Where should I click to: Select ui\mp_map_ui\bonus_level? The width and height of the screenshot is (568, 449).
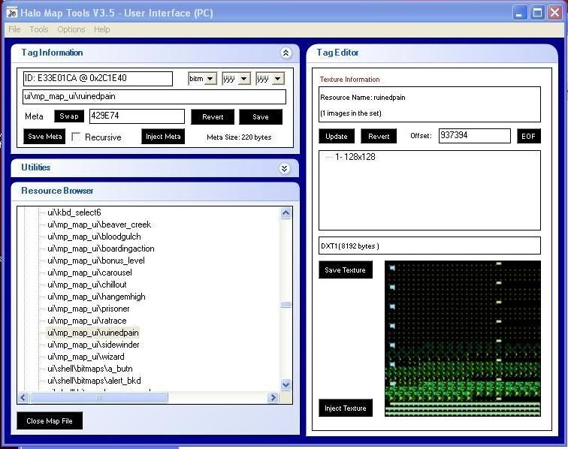pyautogui.click(x=96, y=261)
